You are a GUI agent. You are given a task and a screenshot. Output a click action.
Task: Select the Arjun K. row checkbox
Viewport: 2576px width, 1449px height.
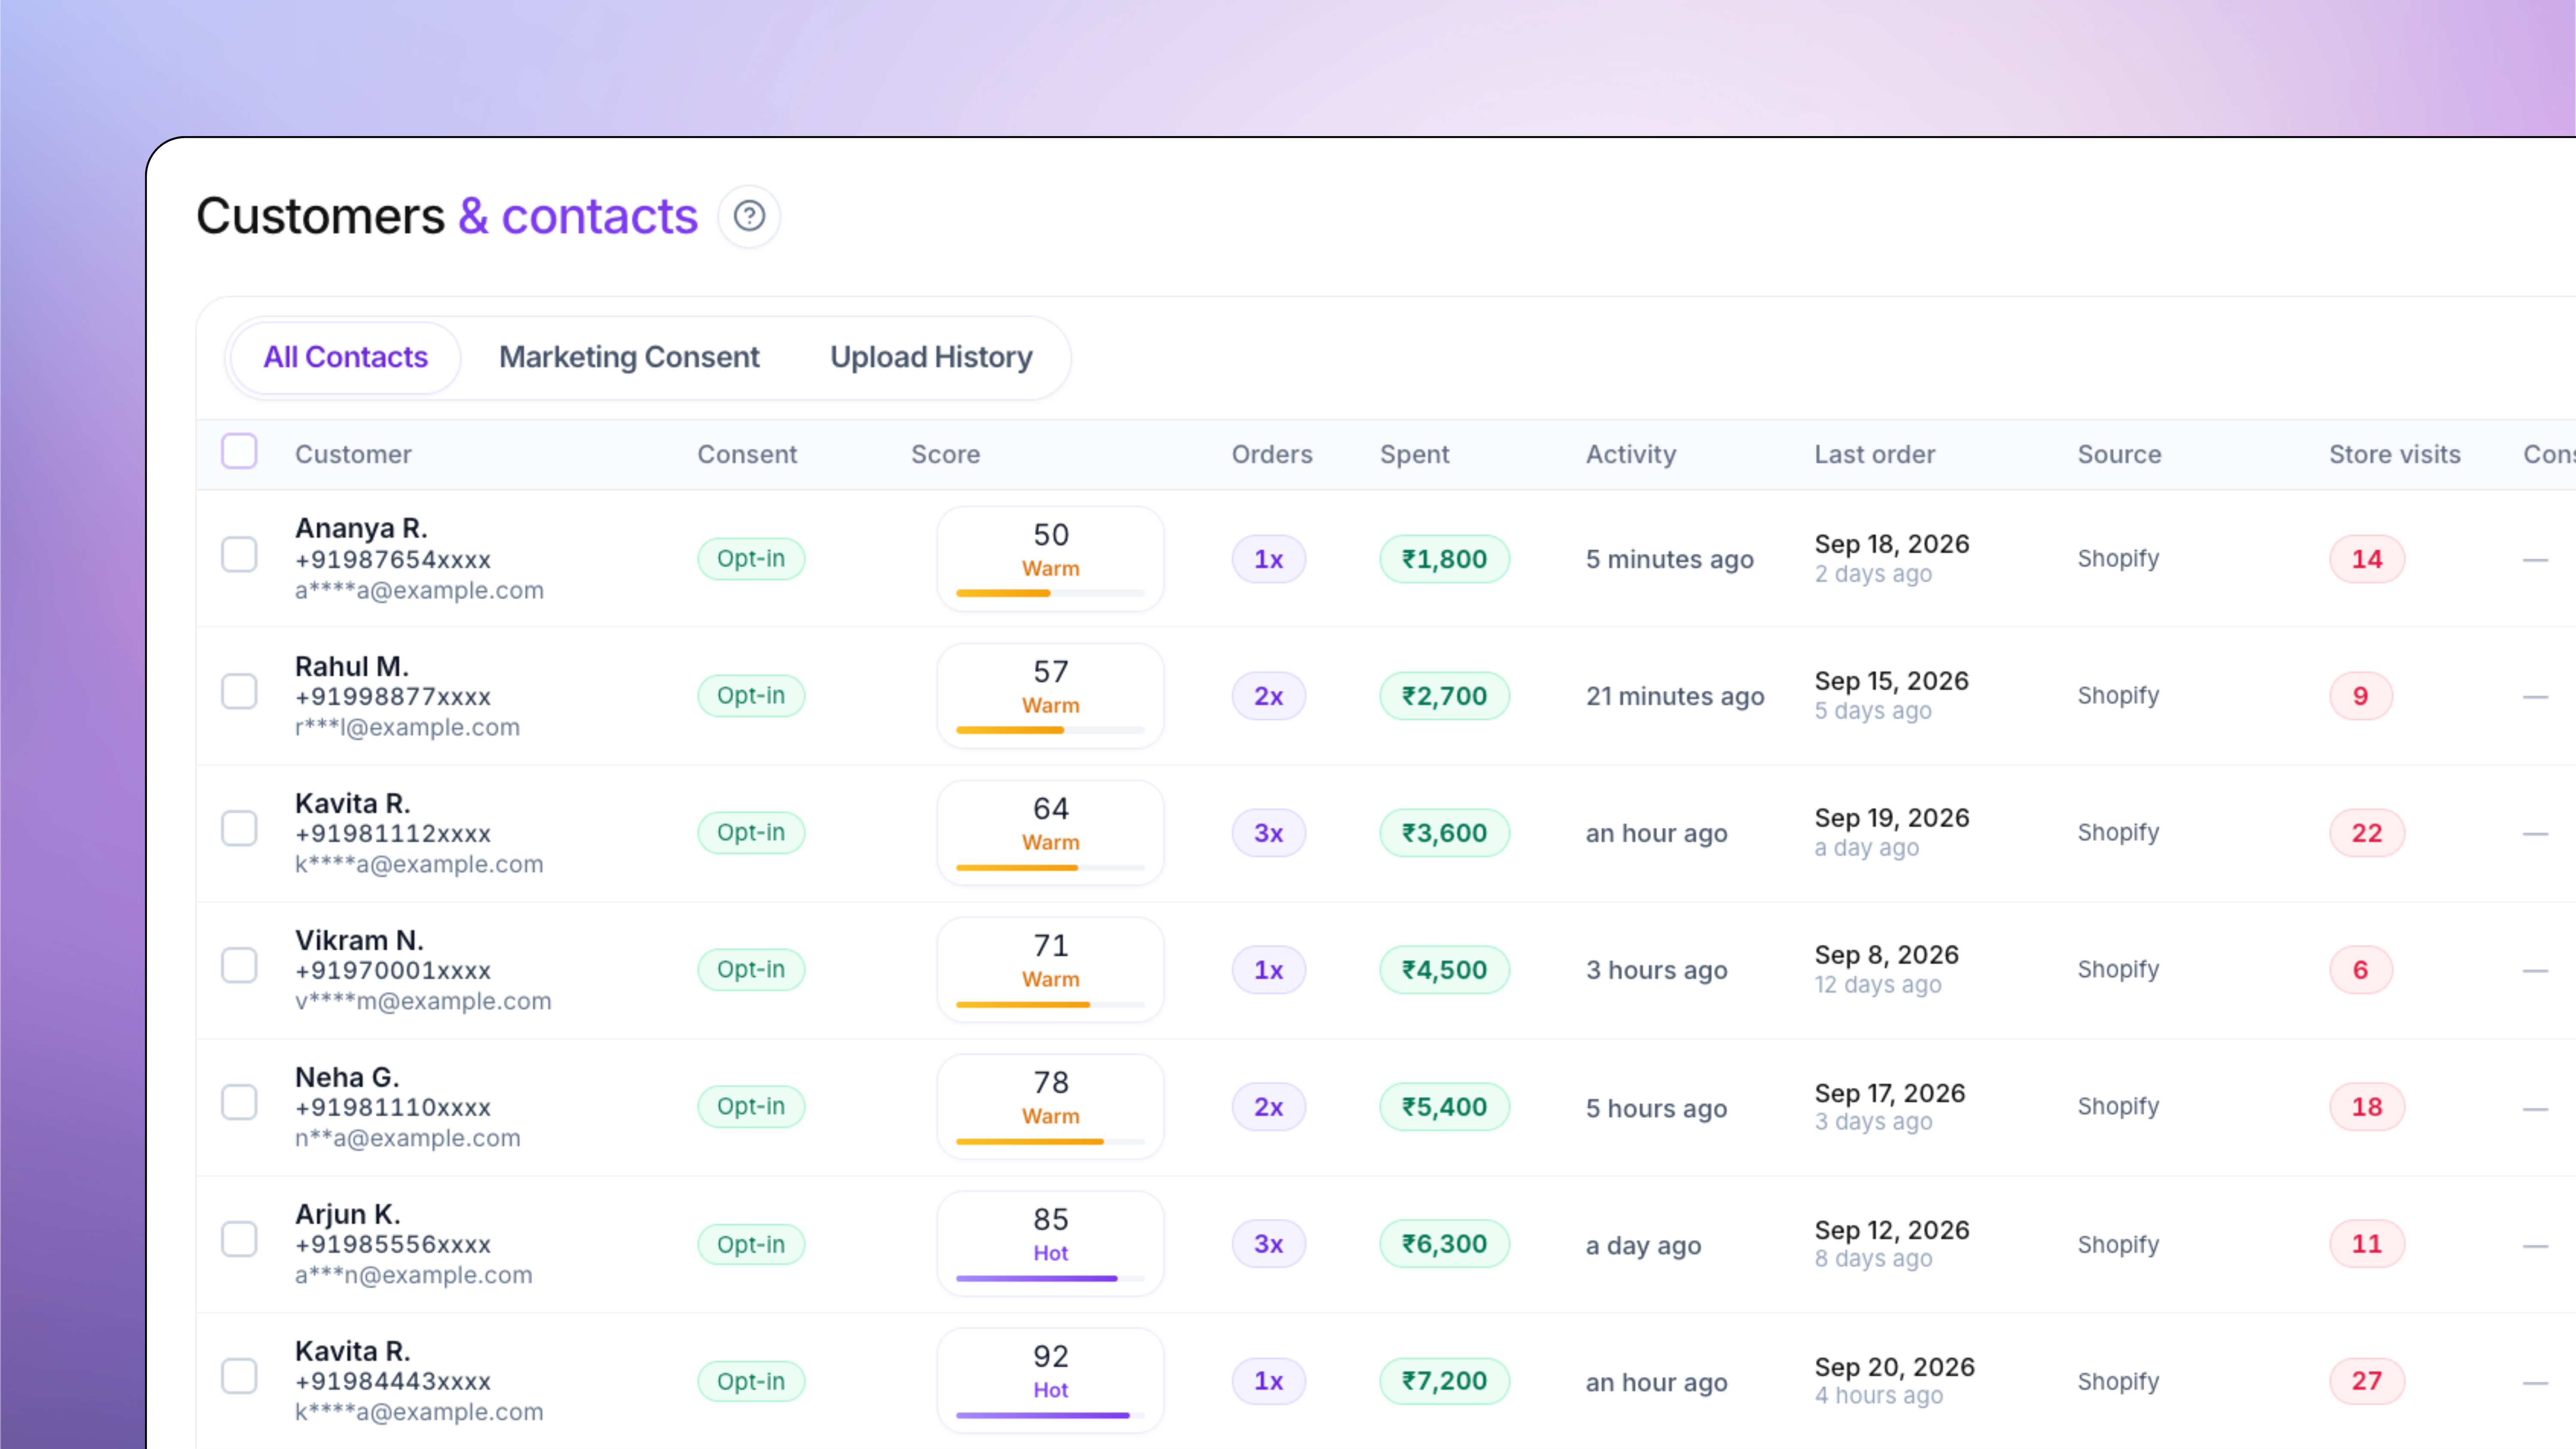(x=239, y=1240)
